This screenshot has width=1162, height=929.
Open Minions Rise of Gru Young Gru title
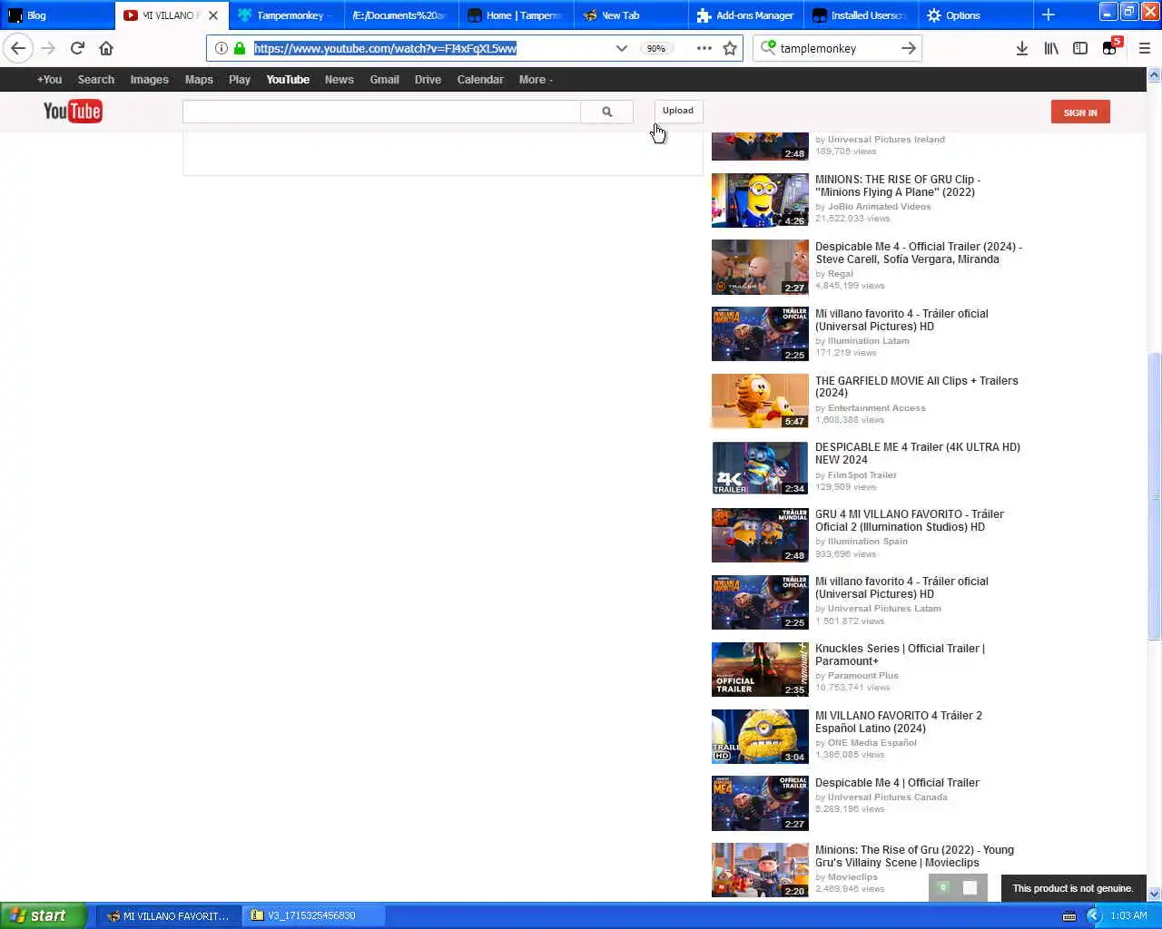pos(914,856)
